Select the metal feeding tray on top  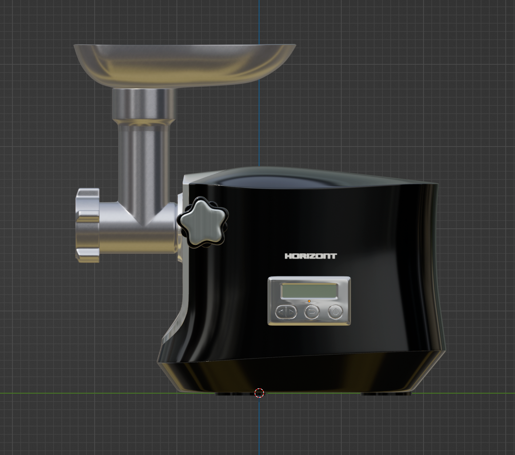coord(184,64)
